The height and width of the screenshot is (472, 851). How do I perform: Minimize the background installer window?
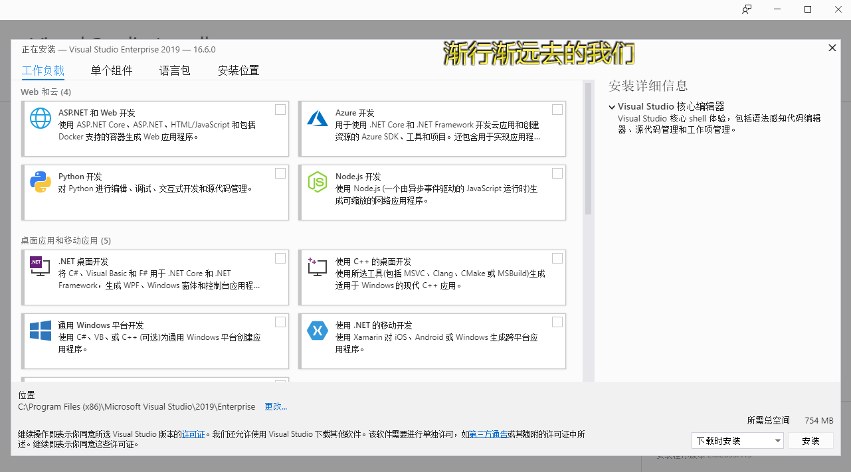pos(777,9)
